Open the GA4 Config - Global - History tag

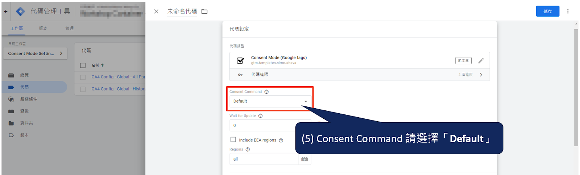(119, 89)
